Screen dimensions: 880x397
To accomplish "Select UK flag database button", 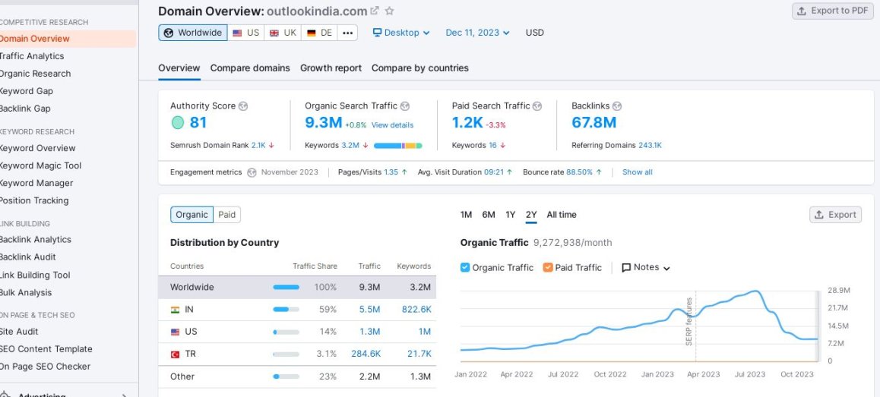I will tap(283, 33).
